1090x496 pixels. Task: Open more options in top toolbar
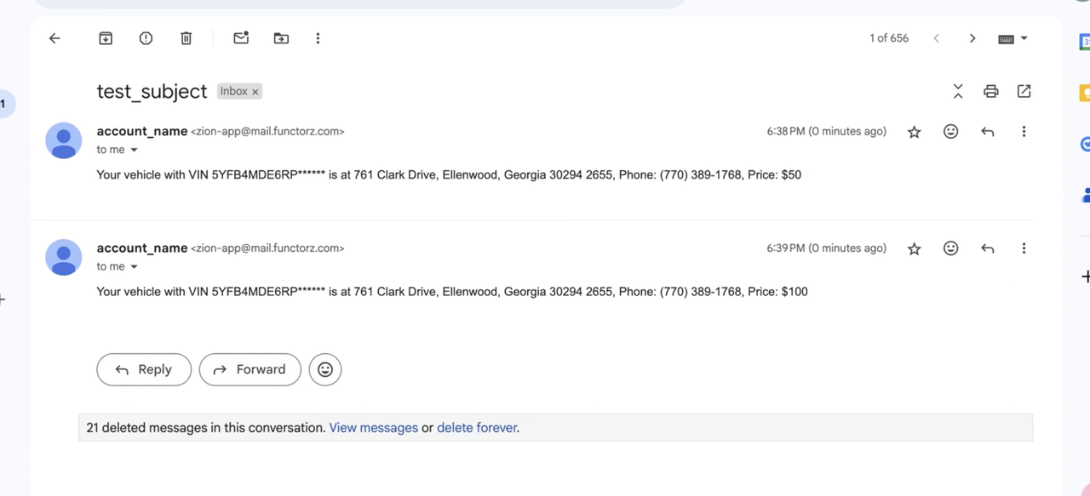(x=318, y=38)
